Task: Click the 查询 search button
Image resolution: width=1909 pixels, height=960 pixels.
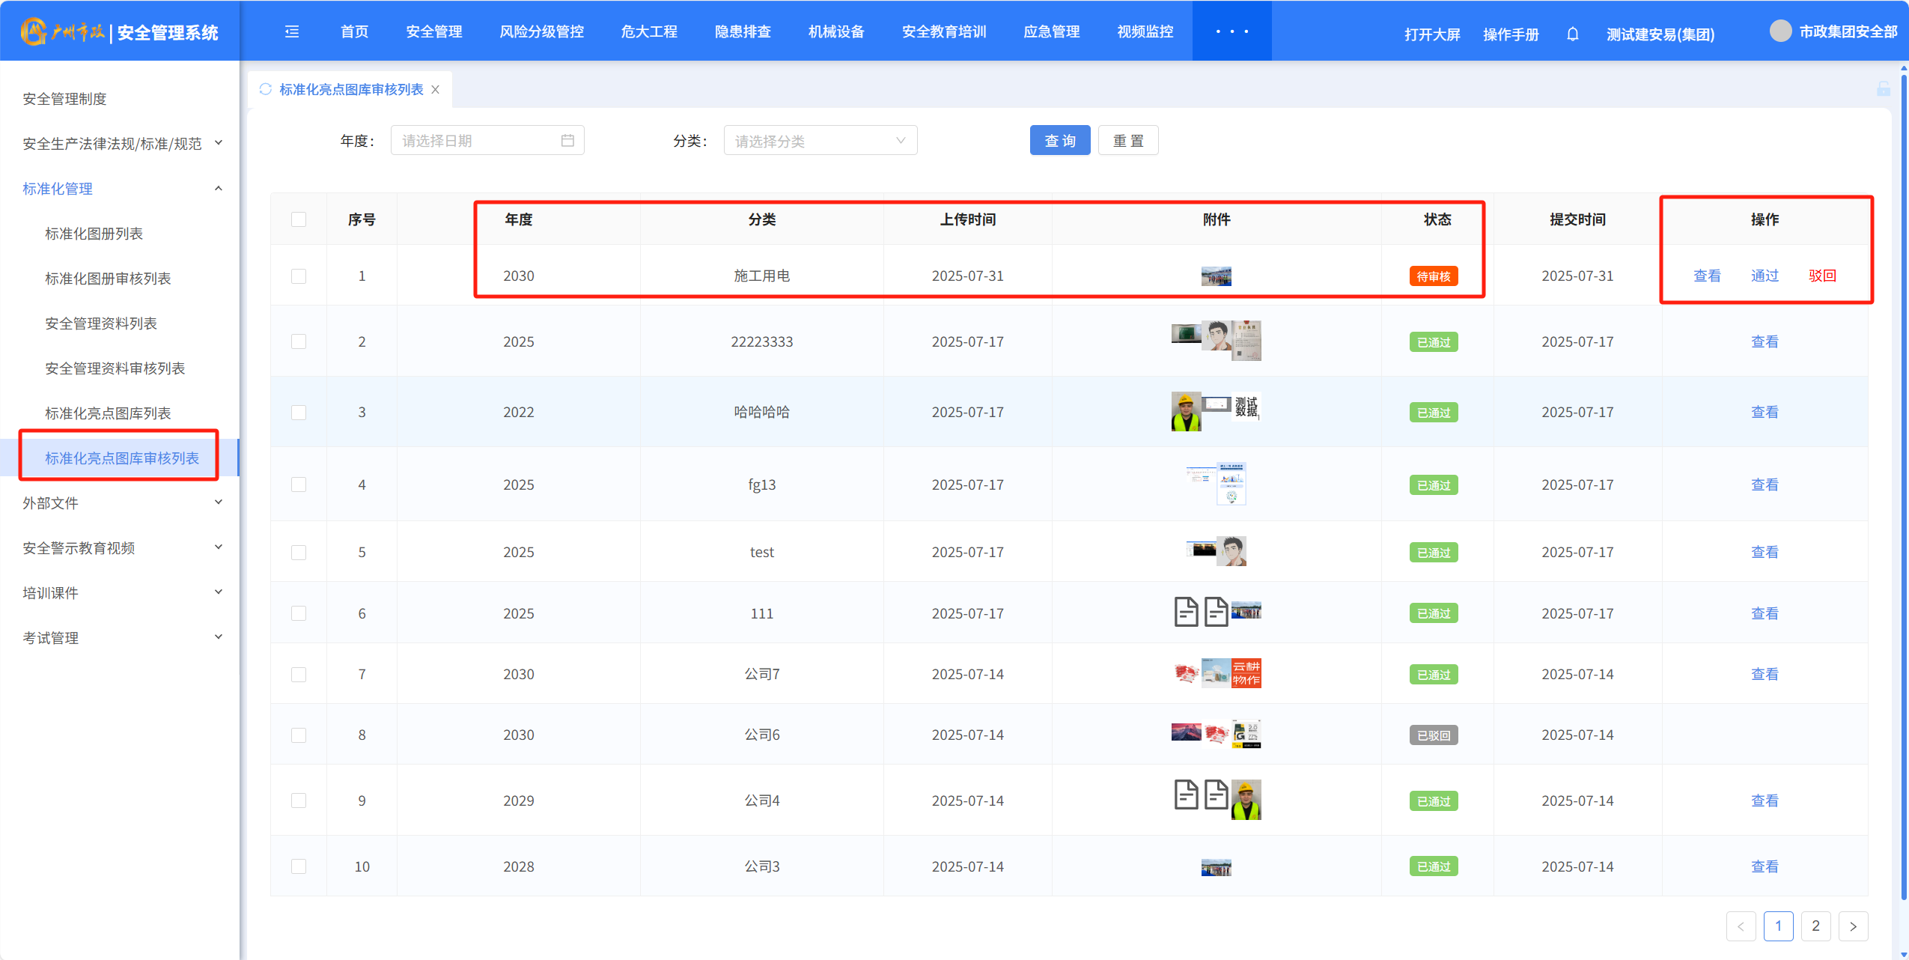Action: pyautogui.click(x=1059, y=141)
